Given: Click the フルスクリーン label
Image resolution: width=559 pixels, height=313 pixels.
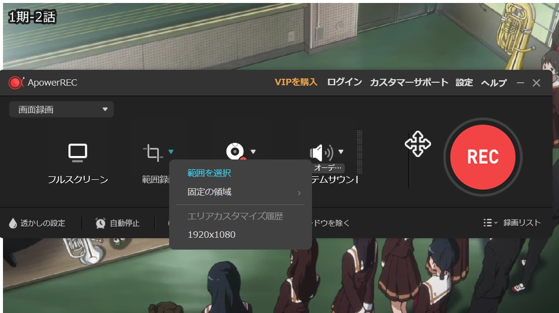Looking at the screenshot, I should point(78,179).
